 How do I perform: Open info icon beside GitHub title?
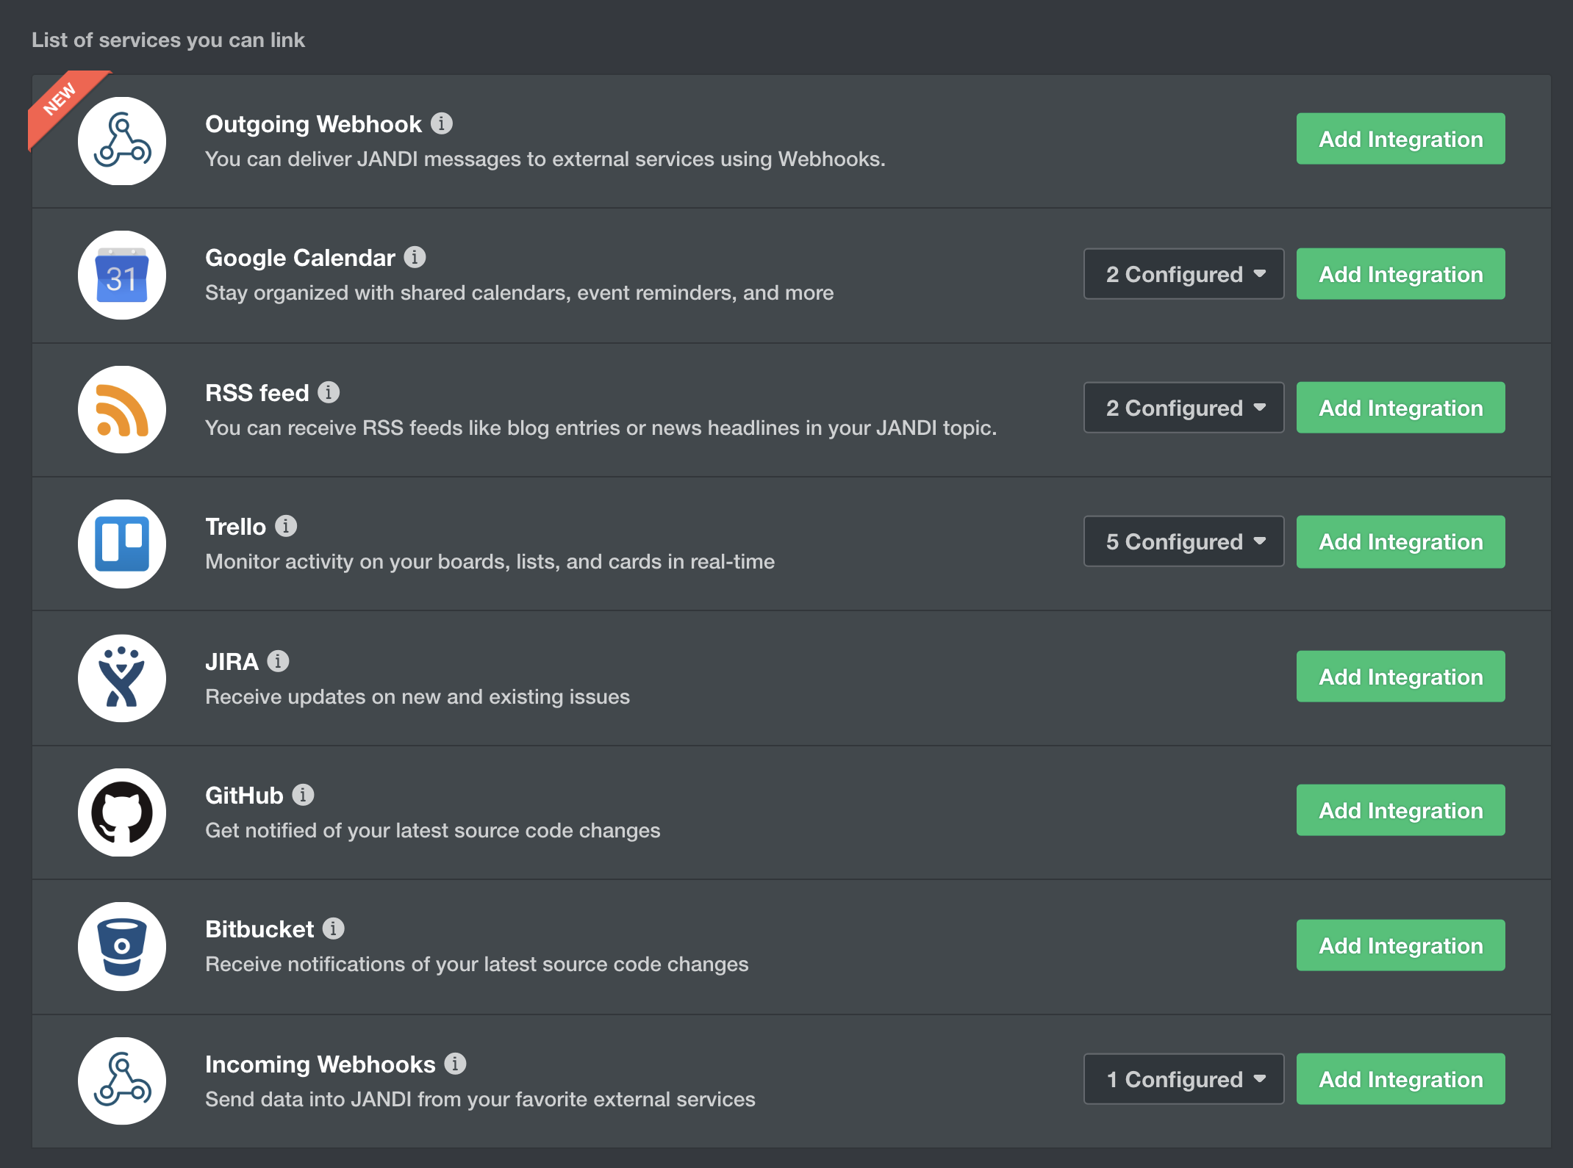click(x=303, y=795)
